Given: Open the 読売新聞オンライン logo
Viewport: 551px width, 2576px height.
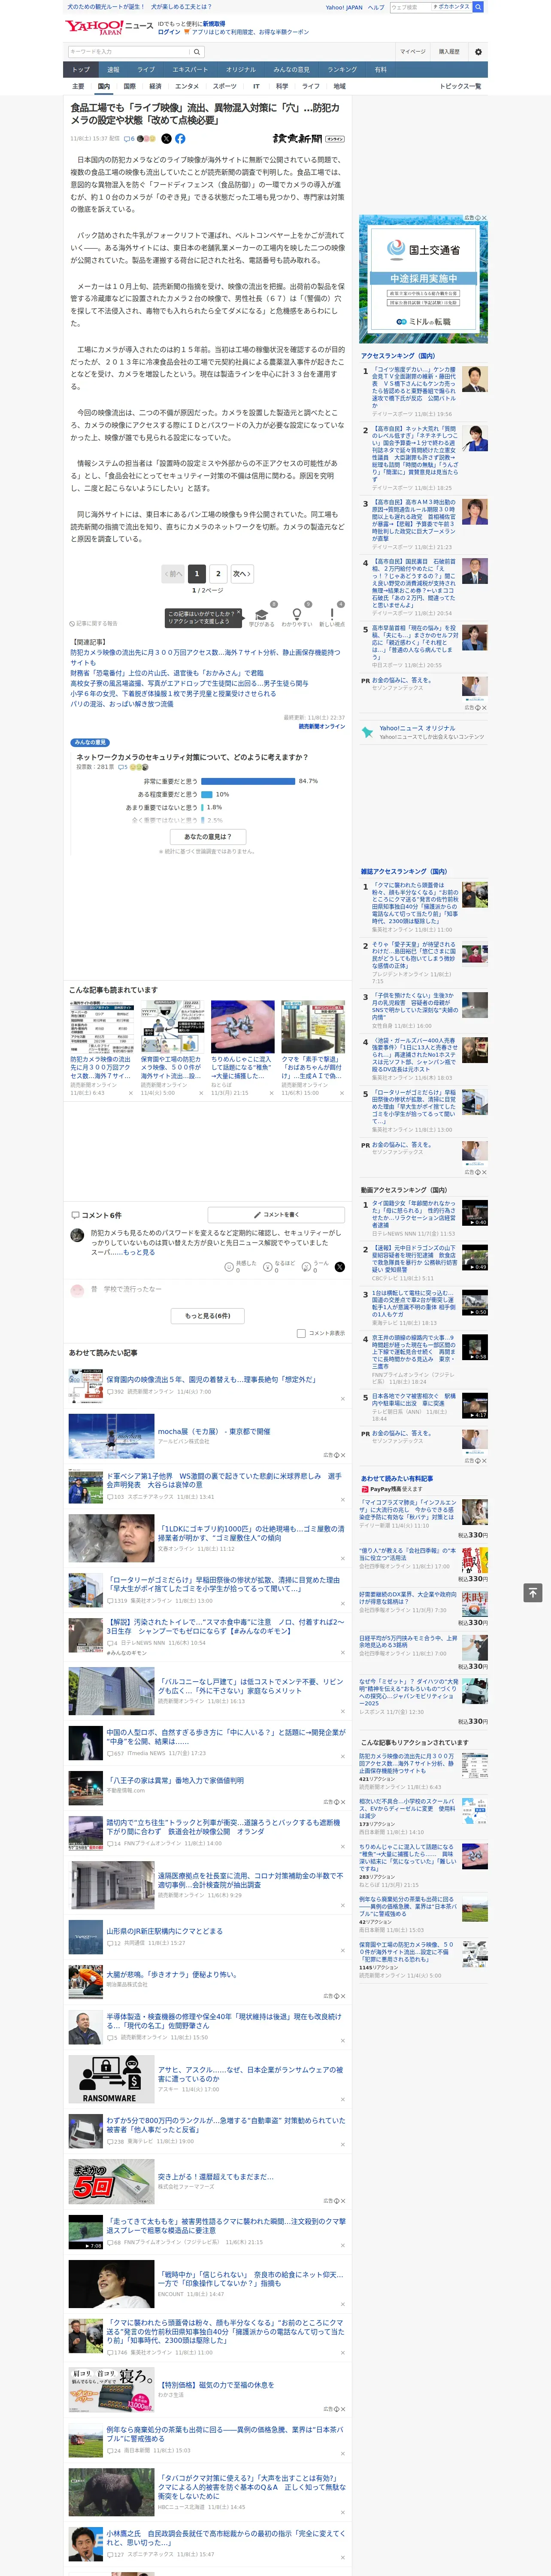Looking at the screenshot, I should click(308, 139).
